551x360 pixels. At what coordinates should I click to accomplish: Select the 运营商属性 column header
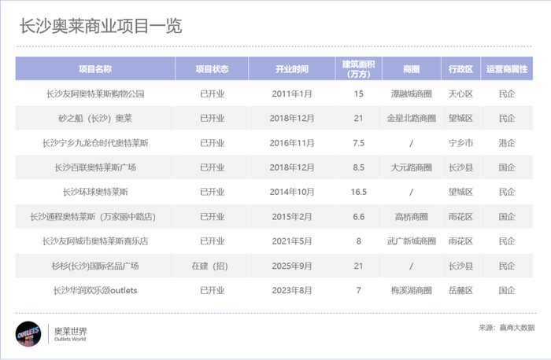tap(507, 68)
